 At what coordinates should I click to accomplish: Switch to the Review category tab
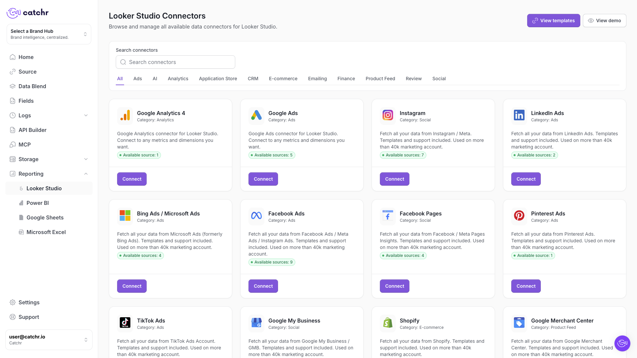click(x=414, y=79)
